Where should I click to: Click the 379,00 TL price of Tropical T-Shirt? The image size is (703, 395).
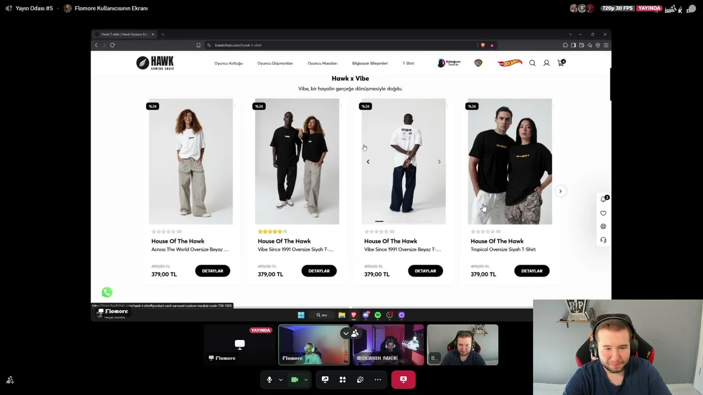(x=483, y=274)
